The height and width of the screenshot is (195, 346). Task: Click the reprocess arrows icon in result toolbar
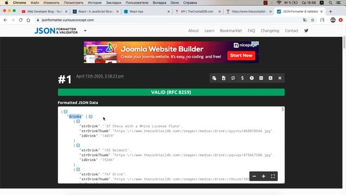click(233, 78)
